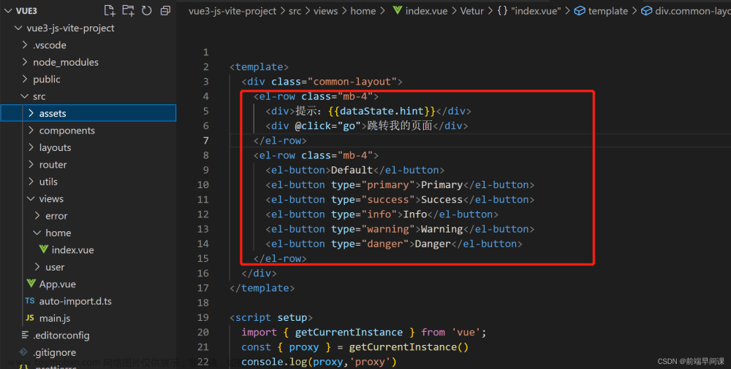The image size is (731, 369).
Task: Expand the components folder
Action: [x=31, y=131]
